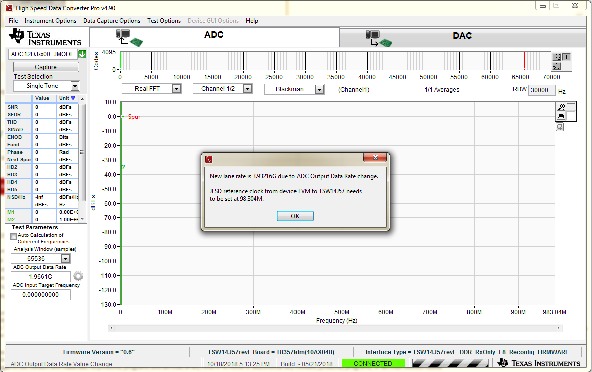Open the Blackman window dropdown
Screen dimensions: 592x372
pyautogui.click(x=320, y=89)
